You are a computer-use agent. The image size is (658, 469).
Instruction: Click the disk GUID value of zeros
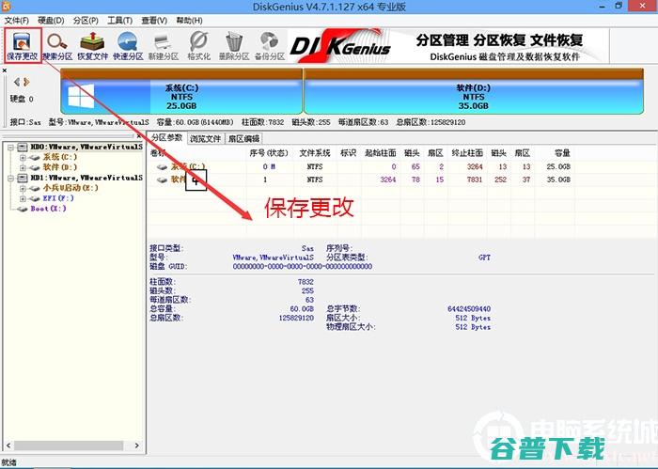coord(302,266)
